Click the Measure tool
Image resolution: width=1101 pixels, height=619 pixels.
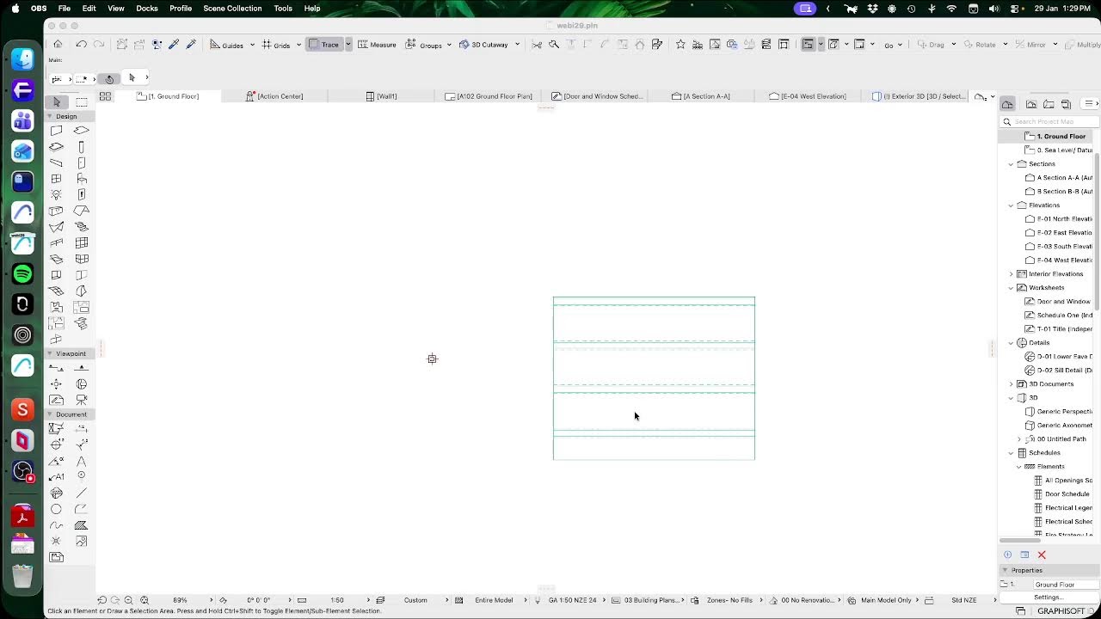(x=377, y=45)
